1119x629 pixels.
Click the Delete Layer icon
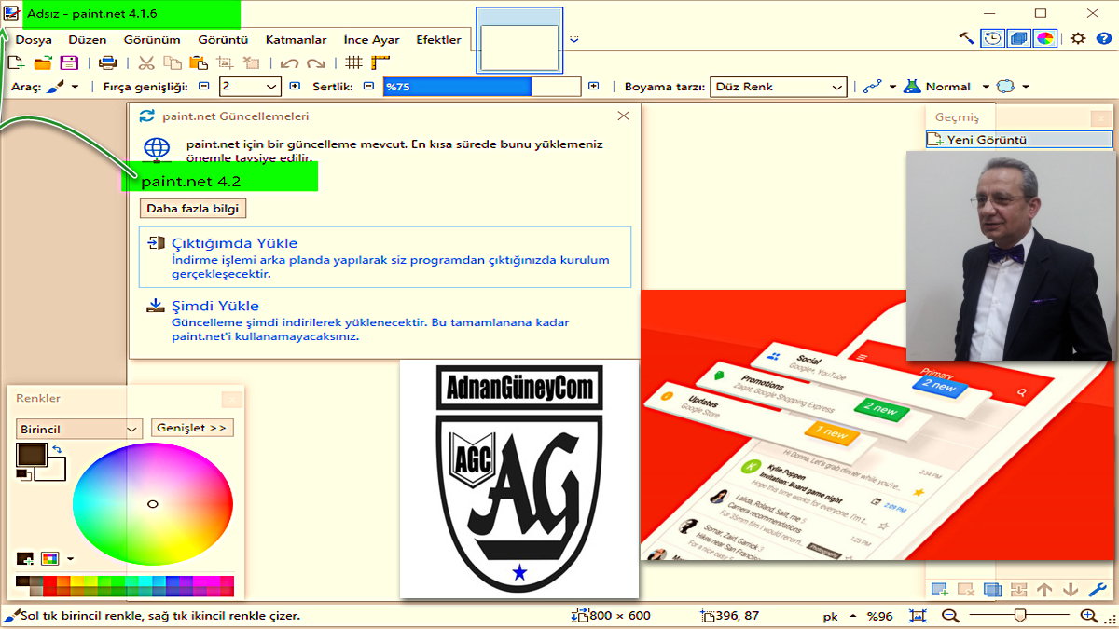click(966, 589)
